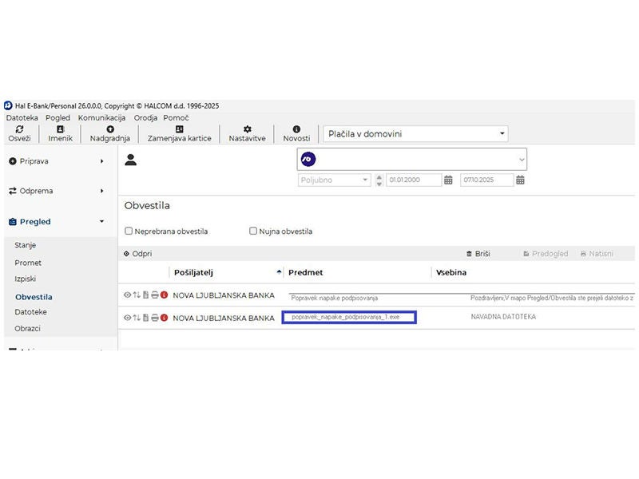Viewport: 639px width, 479px height.
Task: Click eye icon on first notification row
Action: click(x=127, y=295)
